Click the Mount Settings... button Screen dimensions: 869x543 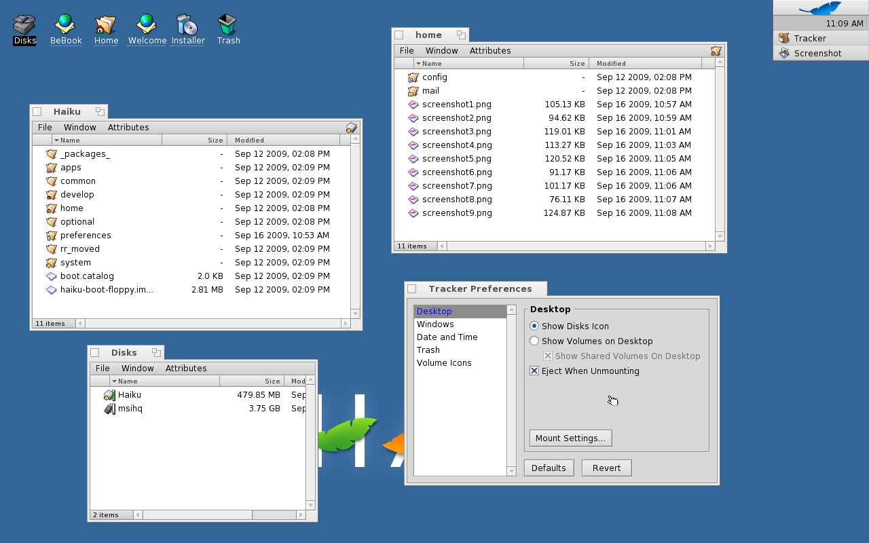point(570,438)
